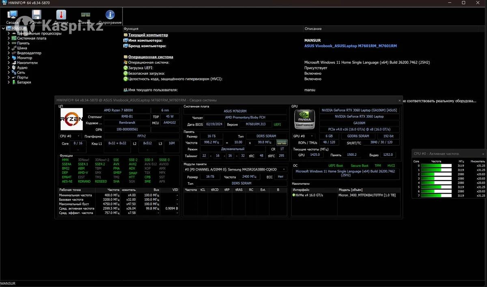Viewport: 487px width, 287px height.
Task: Expand the Центральные процессоры tree node
Action: click(9, 33)
